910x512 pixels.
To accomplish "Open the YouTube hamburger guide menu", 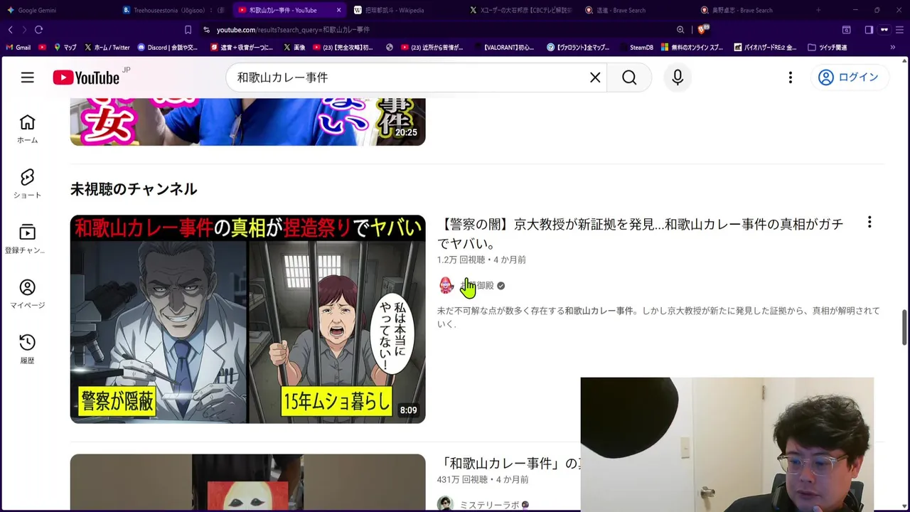I will click(27, 78).
